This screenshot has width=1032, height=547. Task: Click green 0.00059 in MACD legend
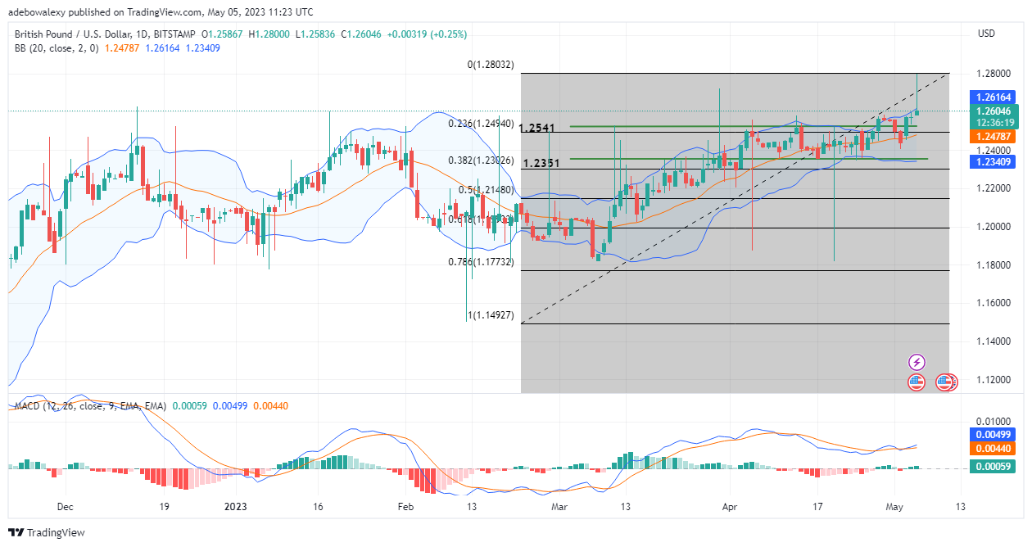(x=189, y=405)
